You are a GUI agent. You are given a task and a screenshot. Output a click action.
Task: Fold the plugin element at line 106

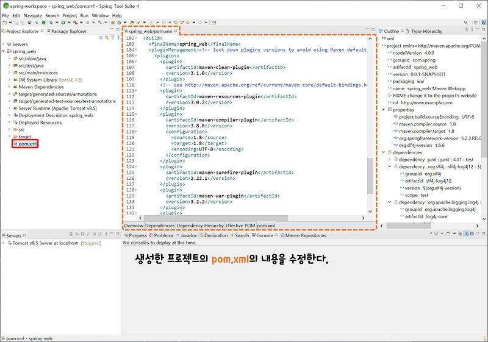pyautogui.click(x=136, y=62)
